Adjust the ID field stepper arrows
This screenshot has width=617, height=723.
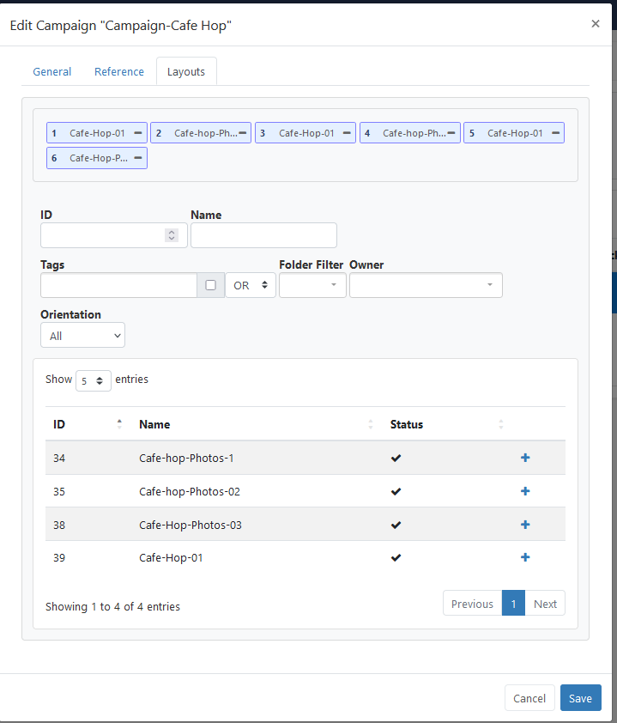point(172,235)
